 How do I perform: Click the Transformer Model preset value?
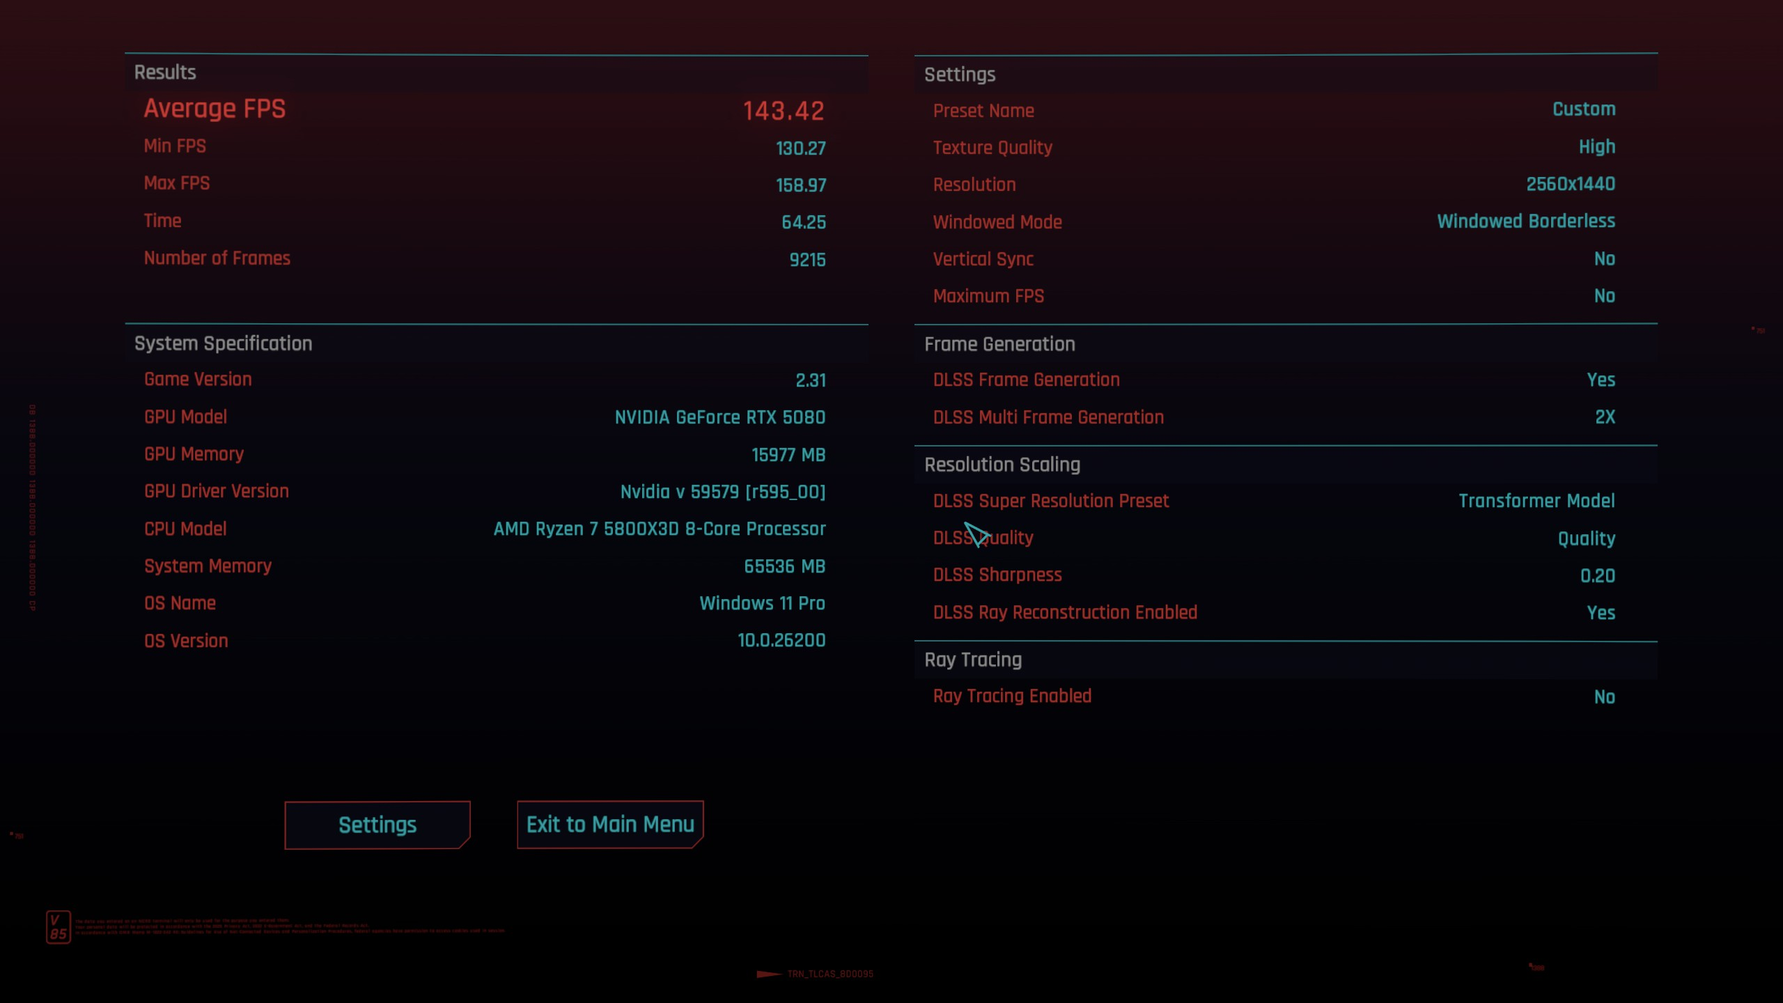(x=1536, y=501)
